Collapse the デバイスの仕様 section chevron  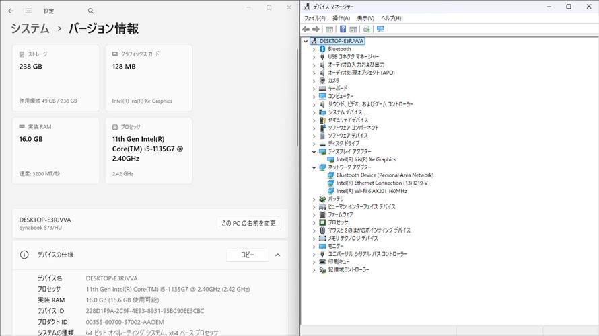coord(278,255)
